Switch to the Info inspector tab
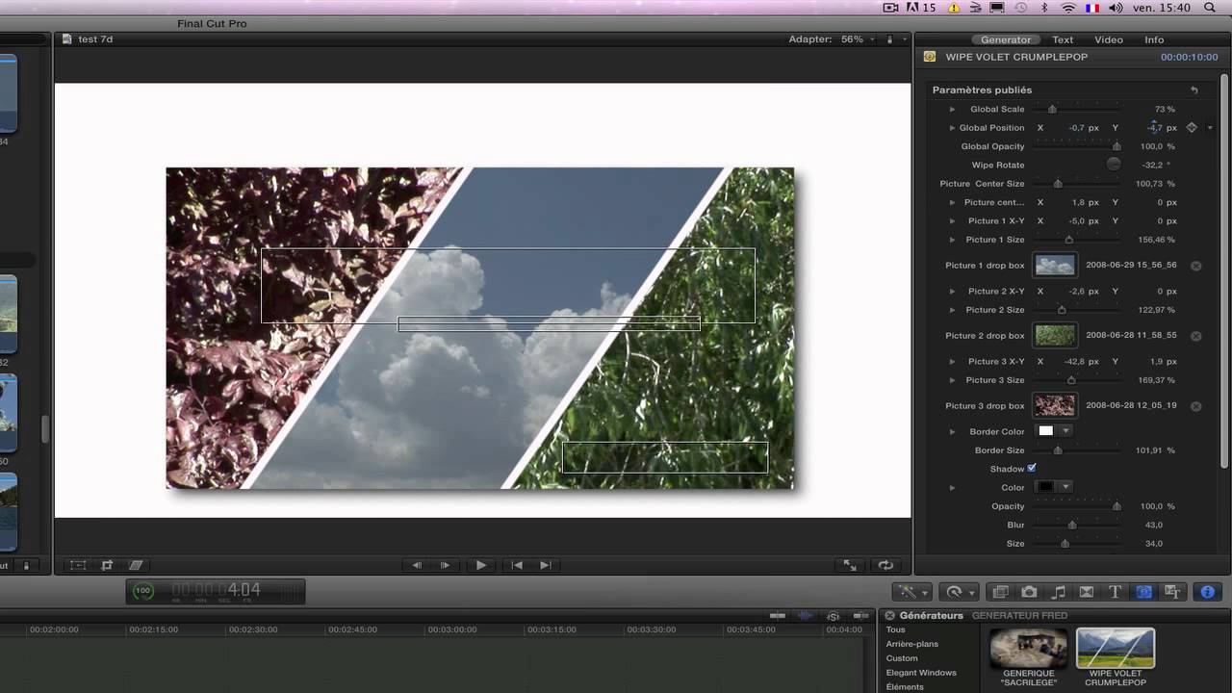1232x693 pixels. pyautogui.click(x=1154, y=39)
